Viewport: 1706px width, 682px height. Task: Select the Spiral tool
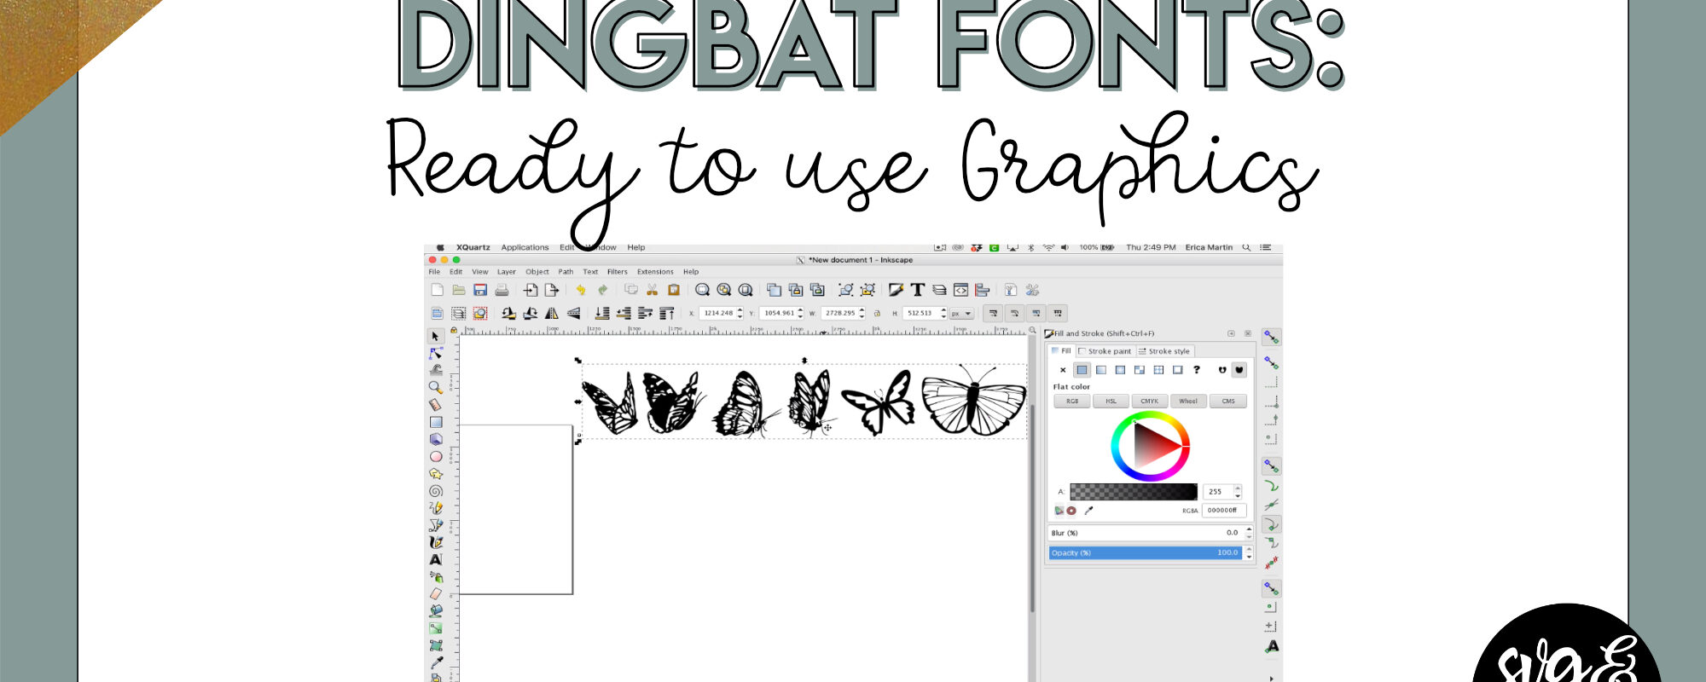coord(436,491)
